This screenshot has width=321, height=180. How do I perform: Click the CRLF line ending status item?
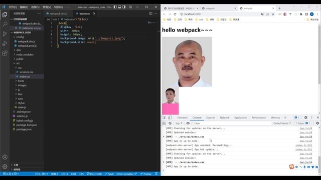pyautogui.click(x=74, y=174)
